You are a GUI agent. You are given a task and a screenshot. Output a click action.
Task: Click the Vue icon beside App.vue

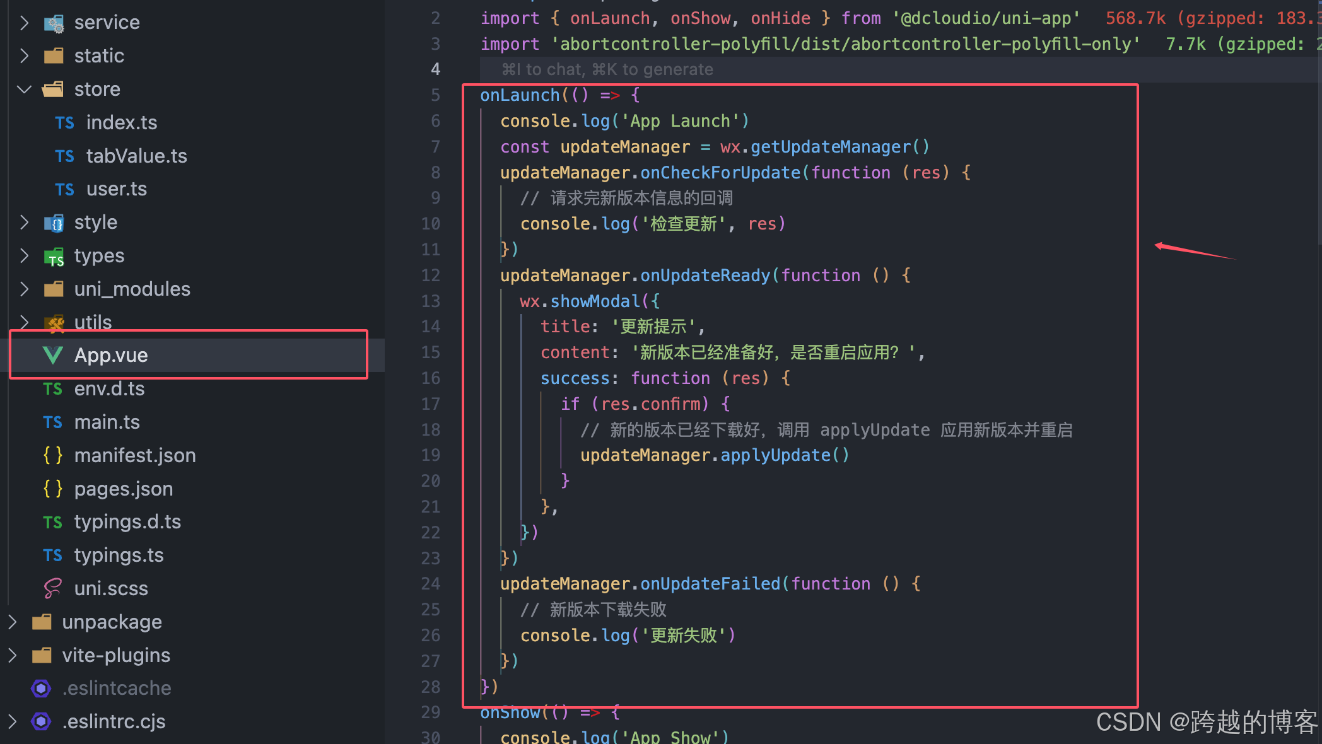[53, 355]
